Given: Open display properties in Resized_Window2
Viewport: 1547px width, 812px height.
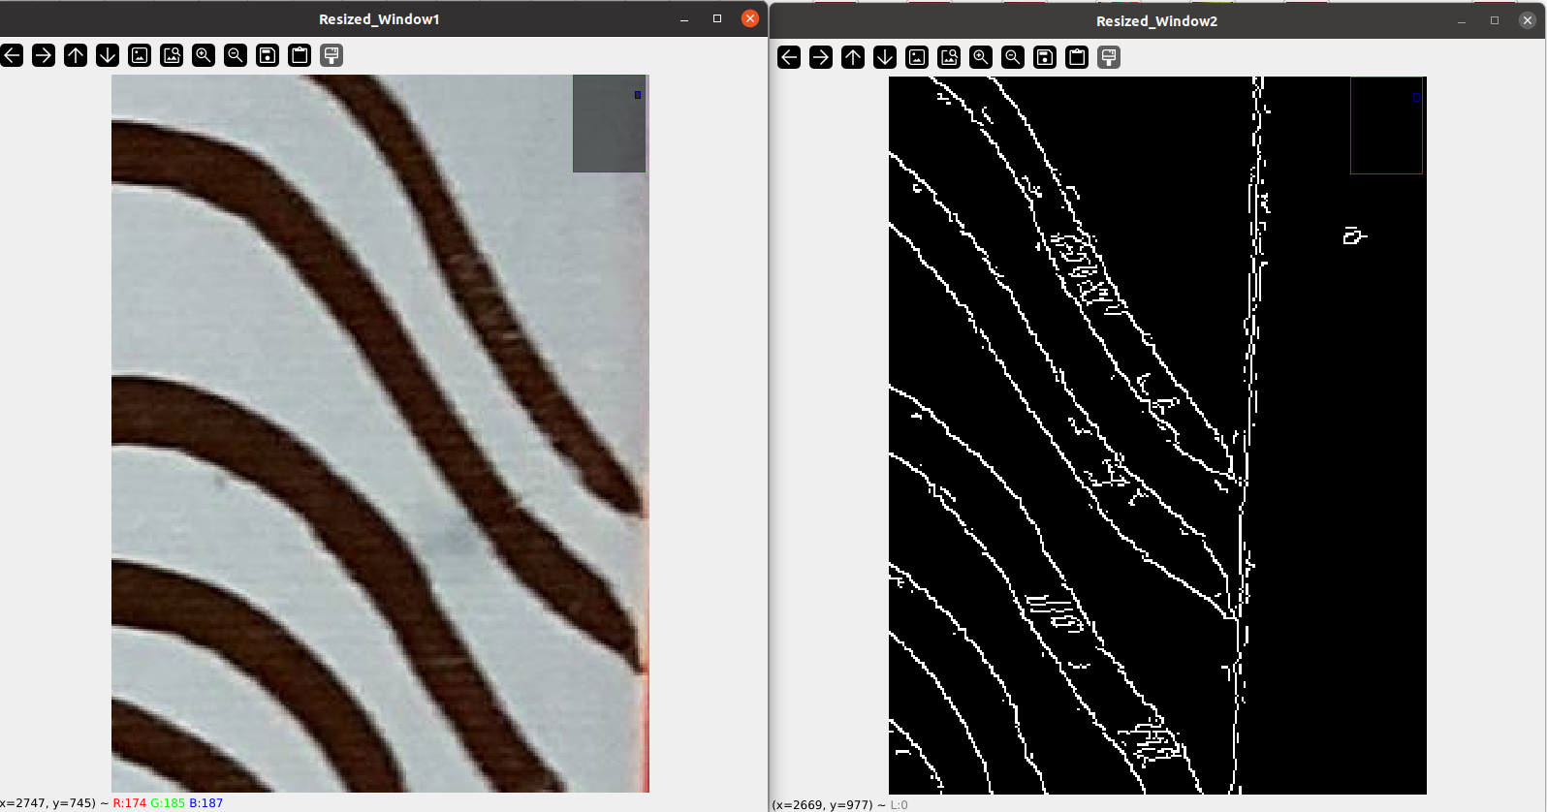Looking at the screenshot, I should [1109, 57].
